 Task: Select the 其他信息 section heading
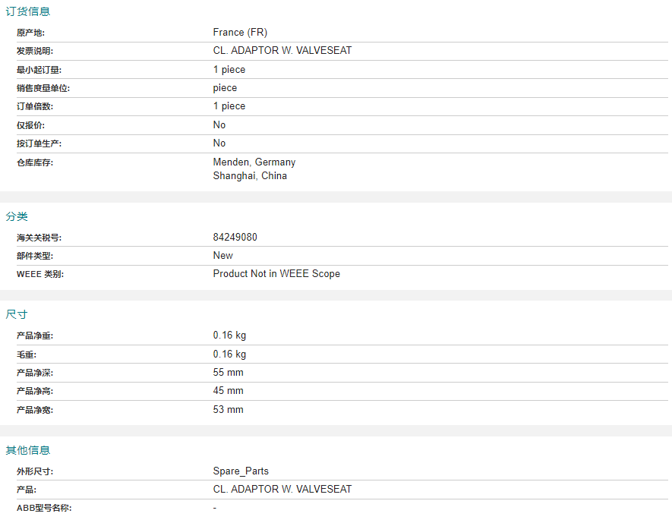[x=28, y=450]
